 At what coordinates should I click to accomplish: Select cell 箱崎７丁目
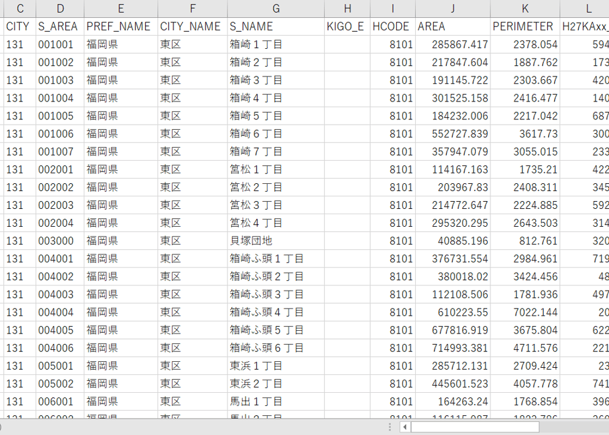[x=275, y=152]
